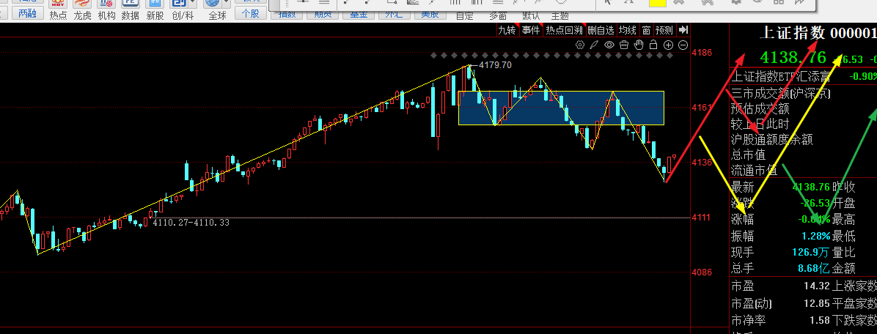
Task: Click the 4136 price axis label
Action: pos(702,163)
